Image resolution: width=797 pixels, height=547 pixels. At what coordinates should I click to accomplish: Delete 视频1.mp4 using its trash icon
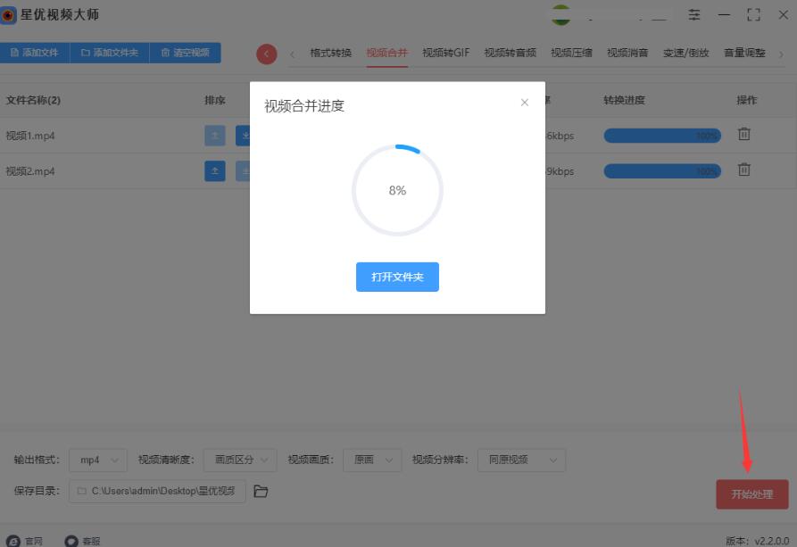[x=743, y=135]
